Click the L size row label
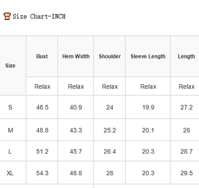199x188 pixels. click(10, 151)
